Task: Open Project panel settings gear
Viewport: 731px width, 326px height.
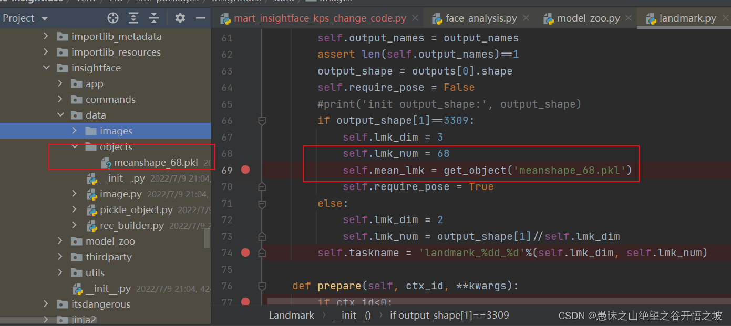Action: tap(180, 18)
